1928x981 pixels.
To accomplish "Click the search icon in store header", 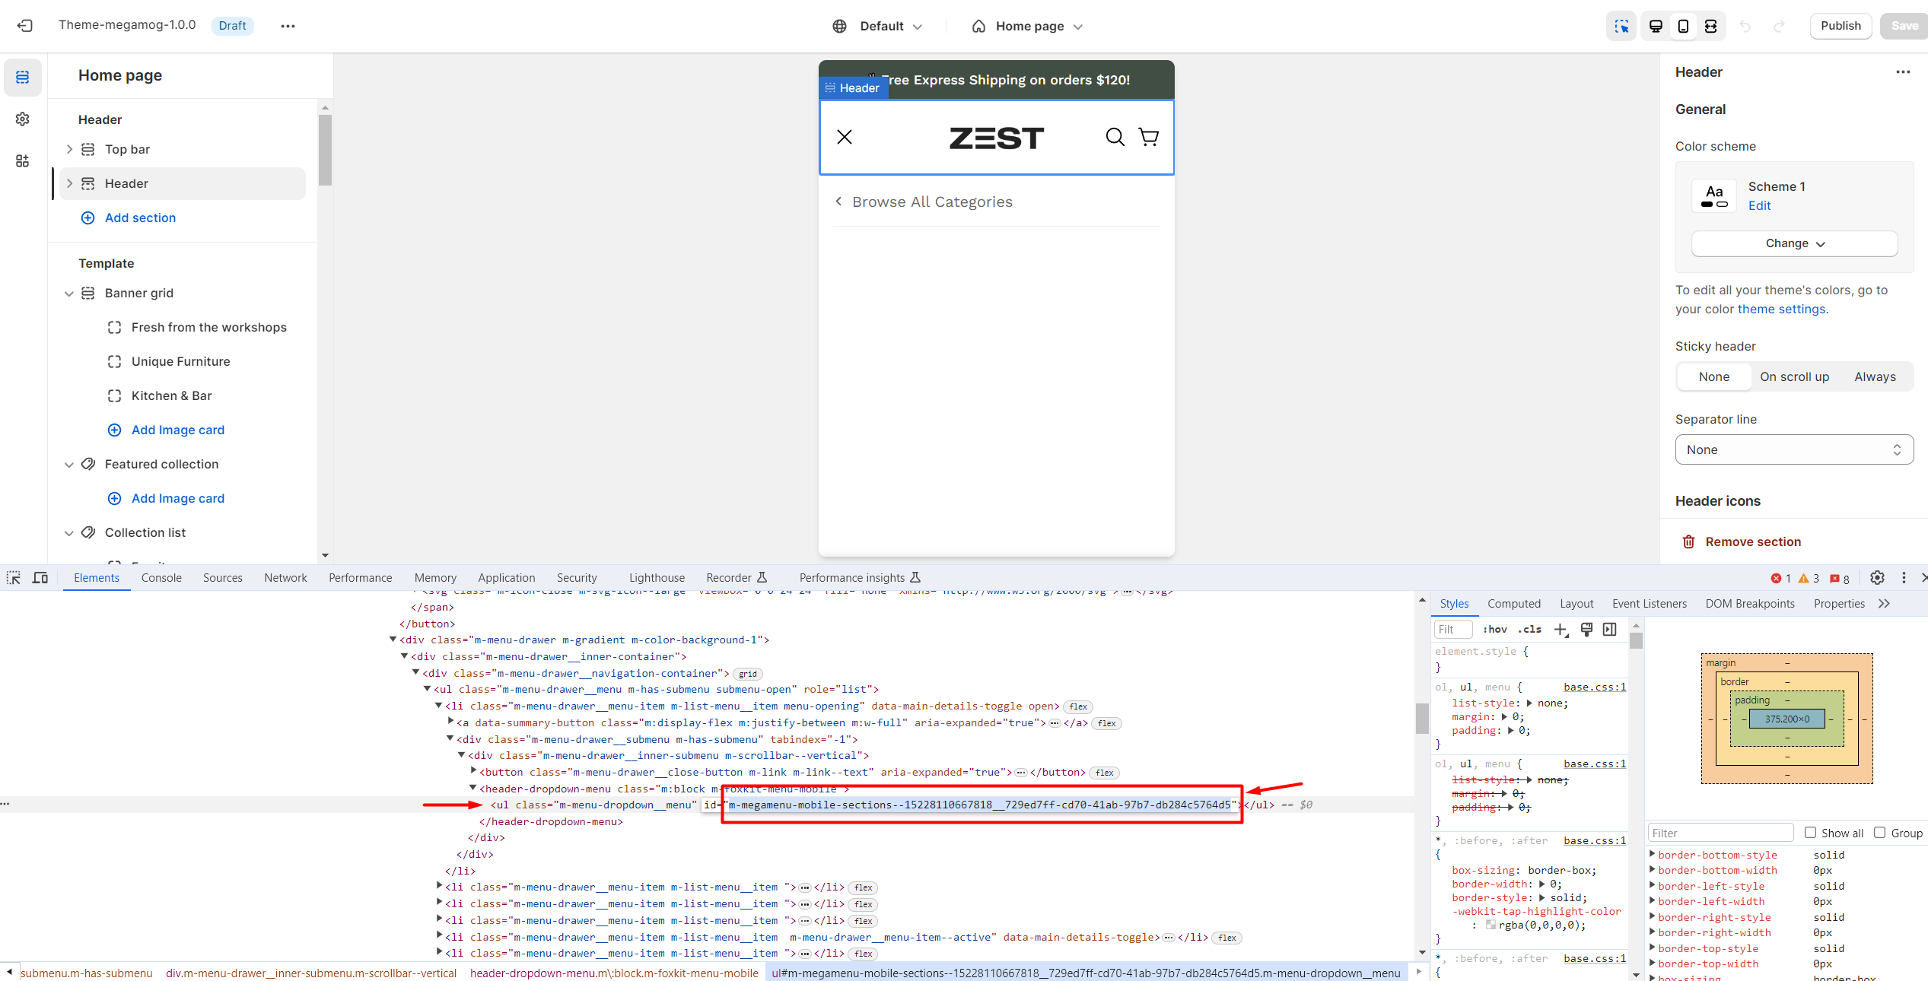I will point(1115,137).
